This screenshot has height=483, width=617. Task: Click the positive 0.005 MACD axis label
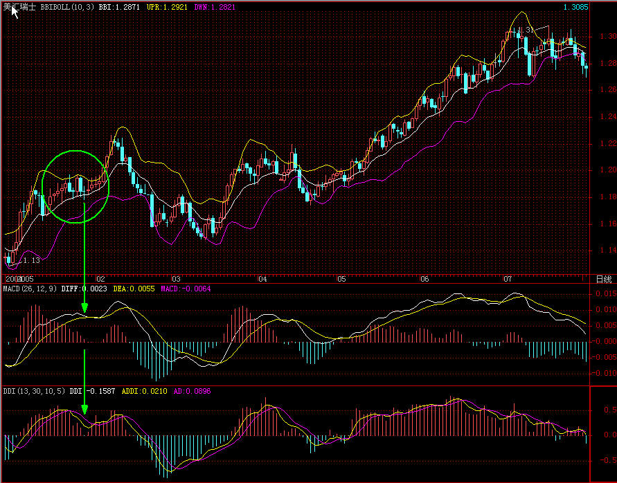click(x=606, y=325)
